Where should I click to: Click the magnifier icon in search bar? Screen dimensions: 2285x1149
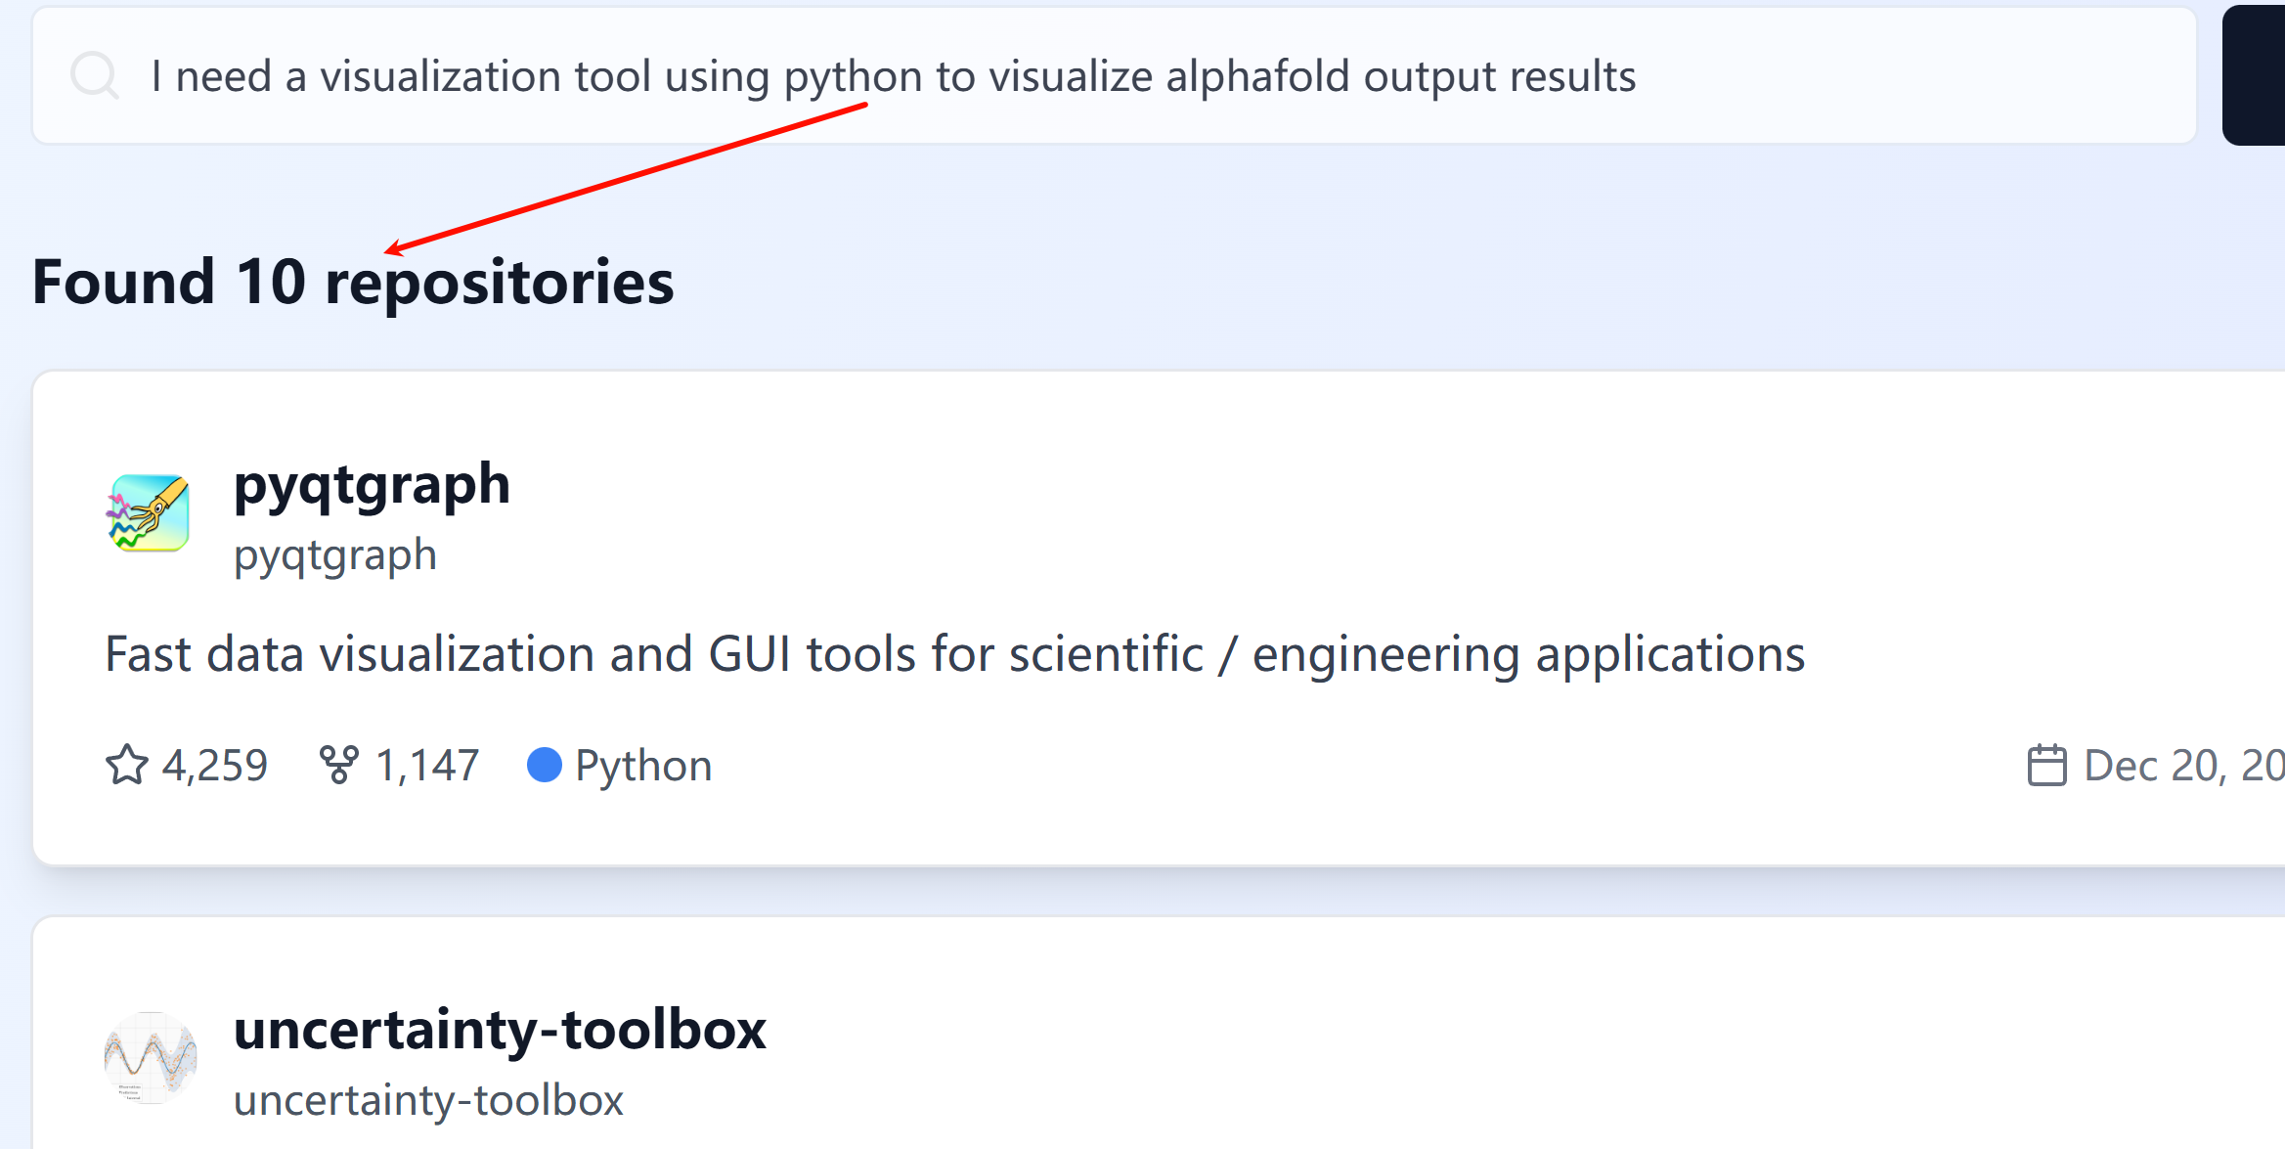(x=95, y=75)
